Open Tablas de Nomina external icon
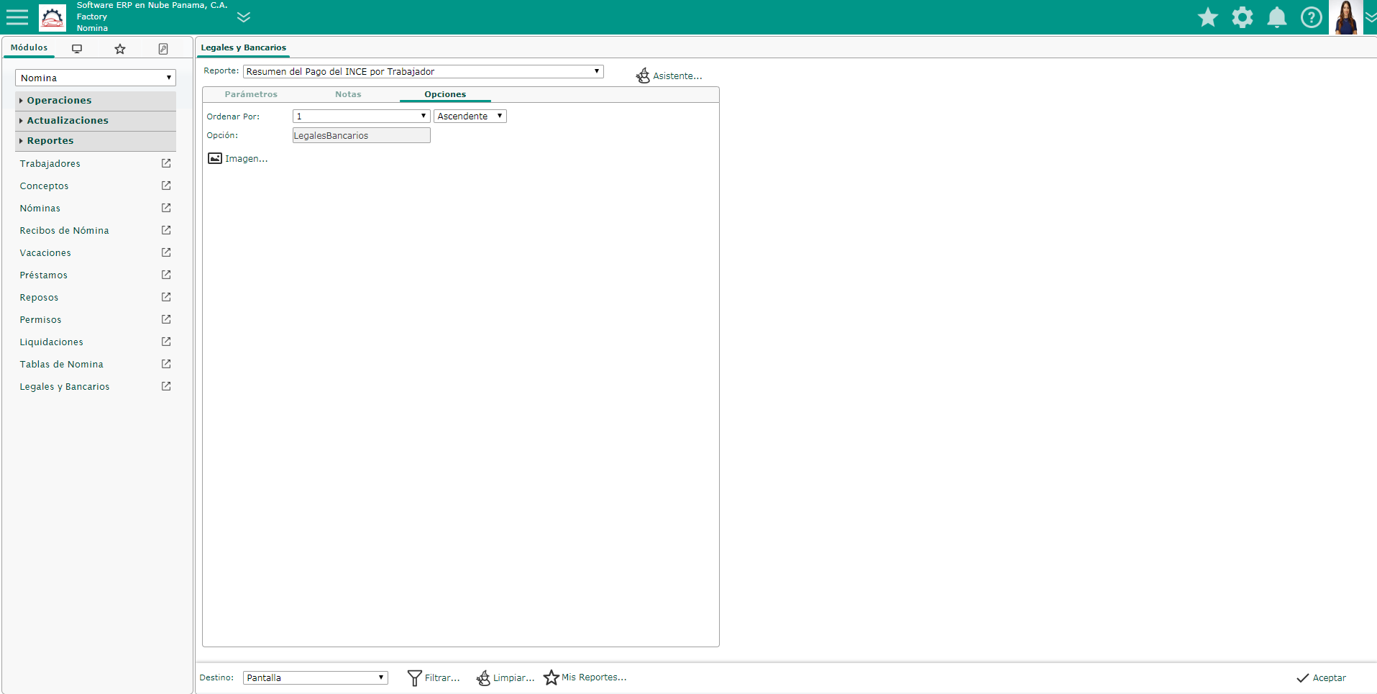The width and height of the screenshot is (1377, 694). pos(166,364)
